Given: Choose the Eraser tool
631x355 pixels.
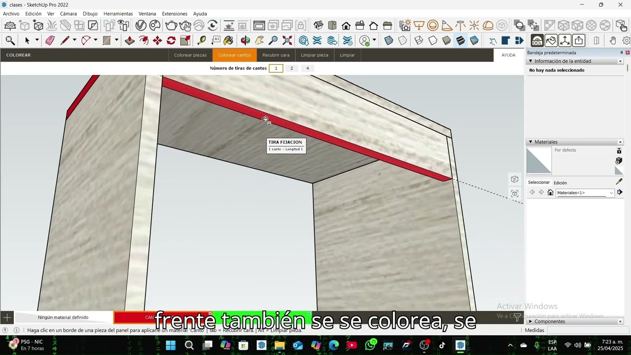Looking at the screenshot, I should point(50,40).
